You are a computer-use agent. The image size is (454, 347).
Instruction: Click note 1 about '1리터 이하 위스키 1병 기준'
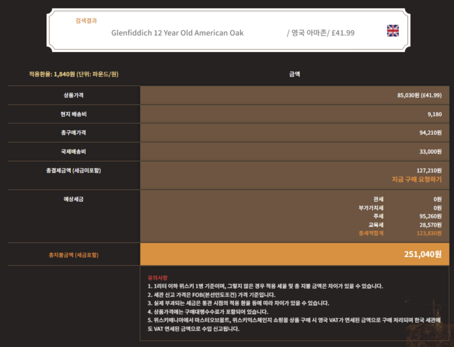point(265,286)
